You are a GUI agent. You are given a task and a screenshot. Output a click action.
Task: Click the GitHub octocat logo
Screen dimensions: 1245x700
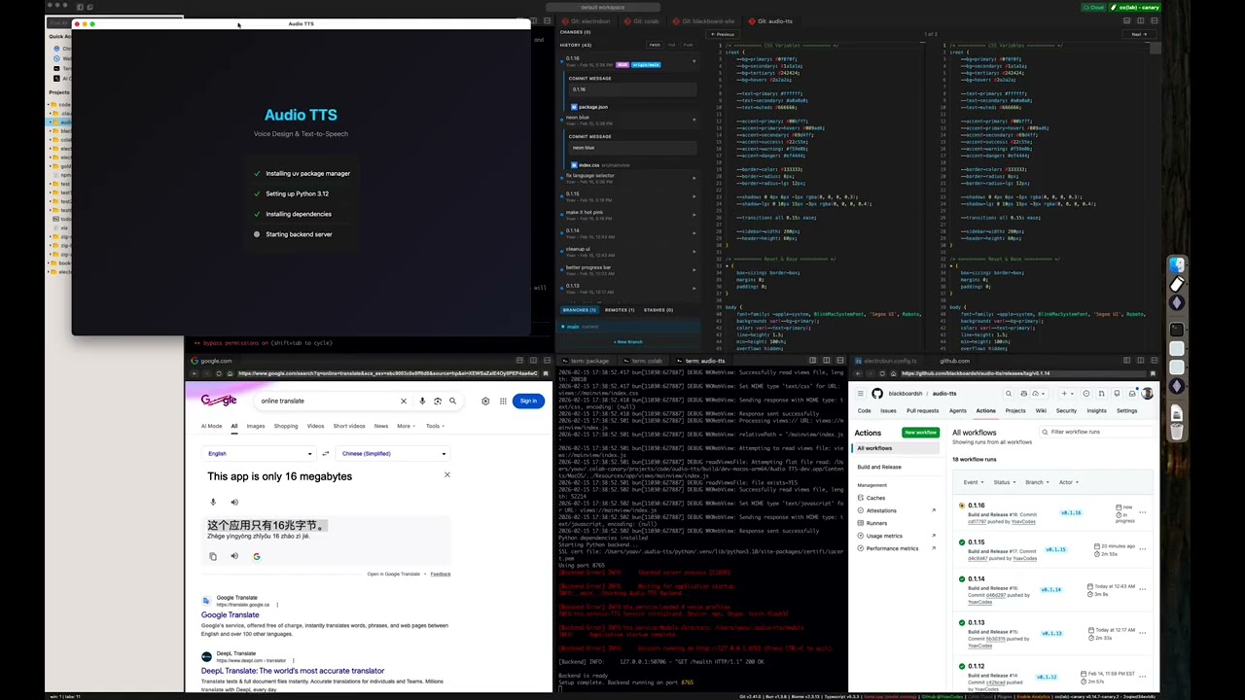point(877,394)
